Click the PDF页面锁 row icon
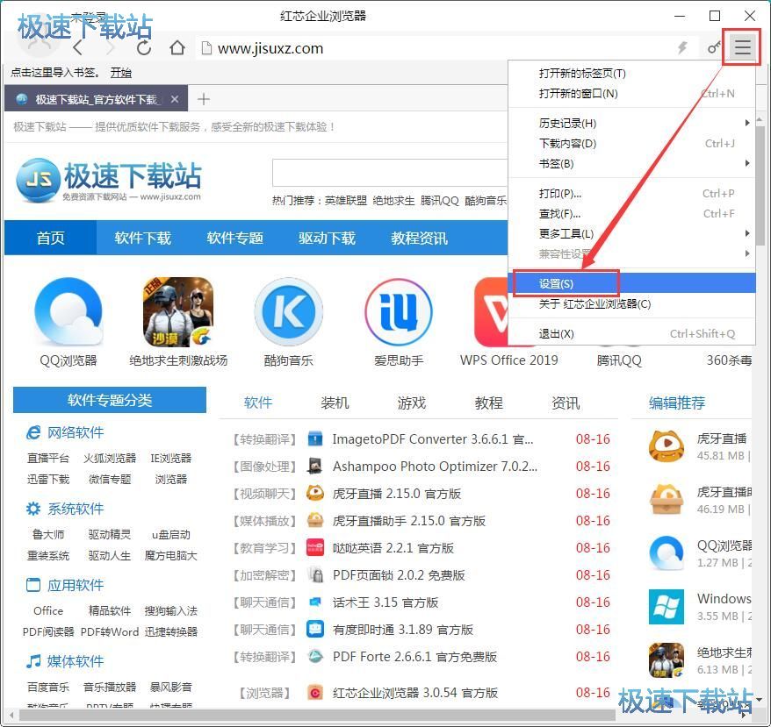The height and width of the screenshot is (727, 771). pyautogui.click(x=314, y=574)
